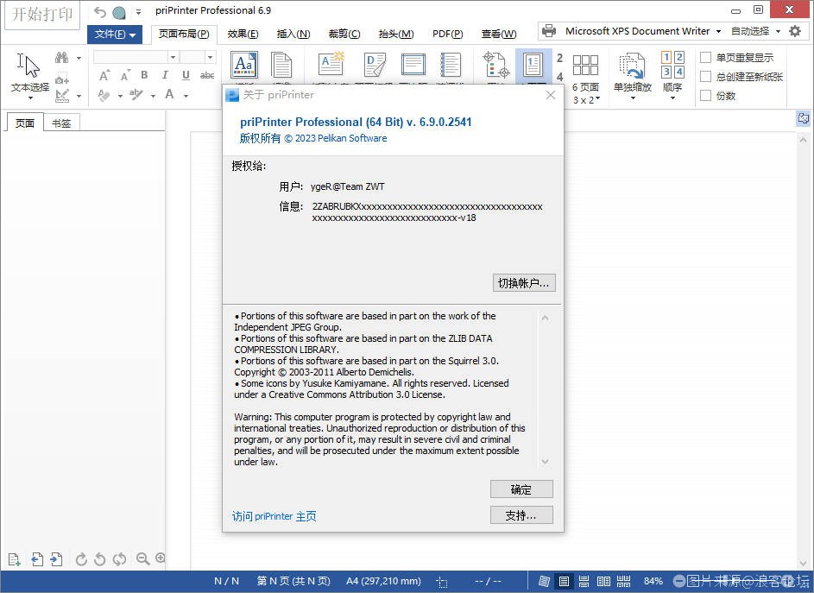The width and height of the screenshot is (814, 593).
Task: Open the 访问 priPrinter 主页 link
Action: [274, 516]
